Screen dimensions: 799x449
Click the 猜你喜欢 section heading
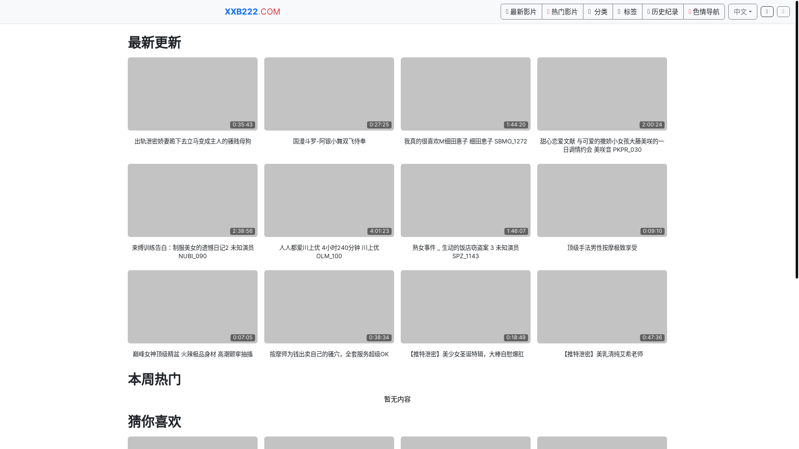click(154, 422)
